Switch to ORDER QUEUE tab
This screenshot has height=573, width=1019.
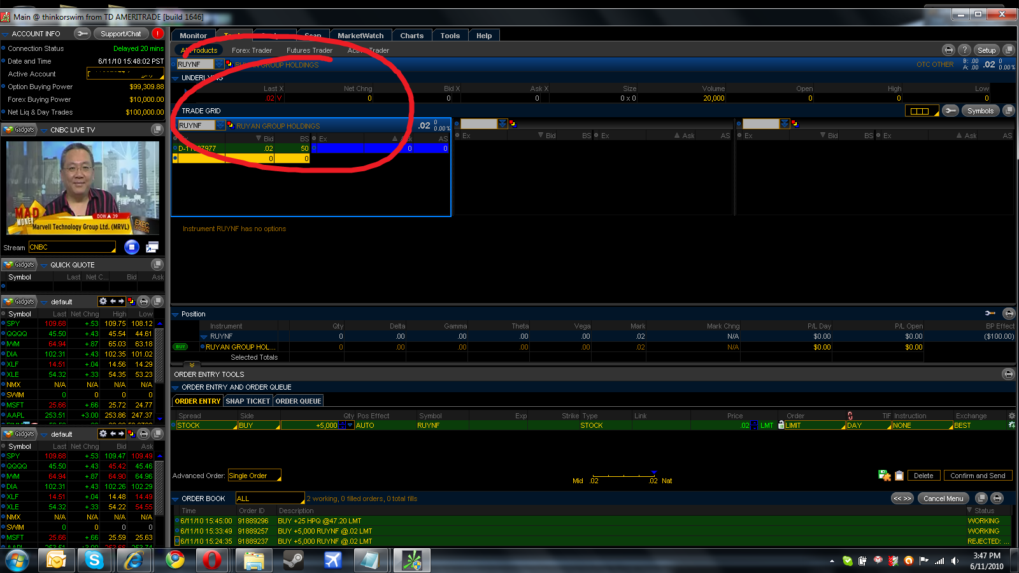(298, 401)
